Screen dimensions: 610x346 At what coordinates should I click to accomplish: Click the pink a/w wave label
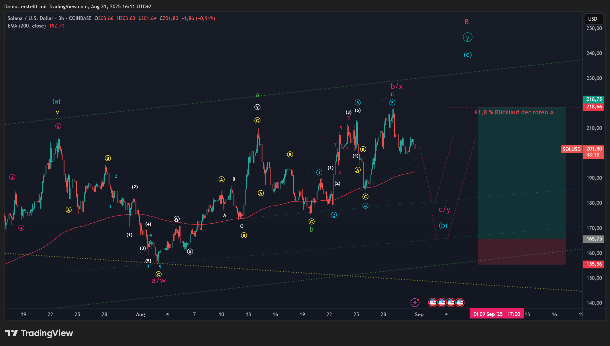point(159,280)
